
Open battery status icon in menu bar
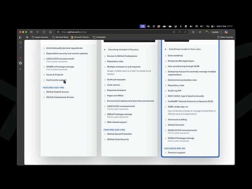(x=202, y=26)
